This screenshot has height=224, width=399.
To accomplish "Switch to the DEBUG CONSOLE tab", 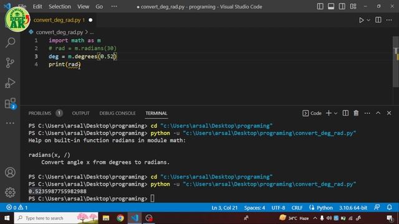I will click(x=117, y=113).
